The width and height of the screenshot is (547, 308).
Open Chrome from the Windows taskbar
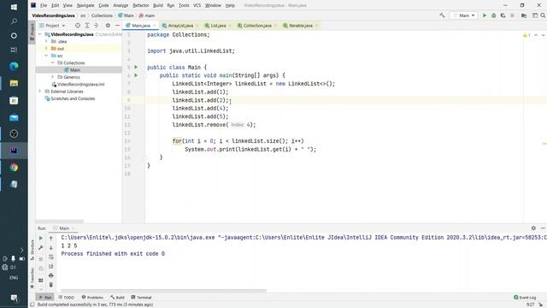coord(14,168)
